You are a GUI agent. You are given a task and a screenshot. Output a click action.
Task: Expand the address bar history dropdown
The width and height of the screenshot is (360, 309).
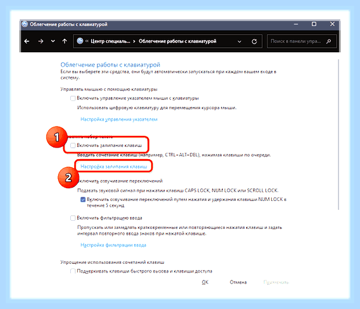(x=239, y=42)
